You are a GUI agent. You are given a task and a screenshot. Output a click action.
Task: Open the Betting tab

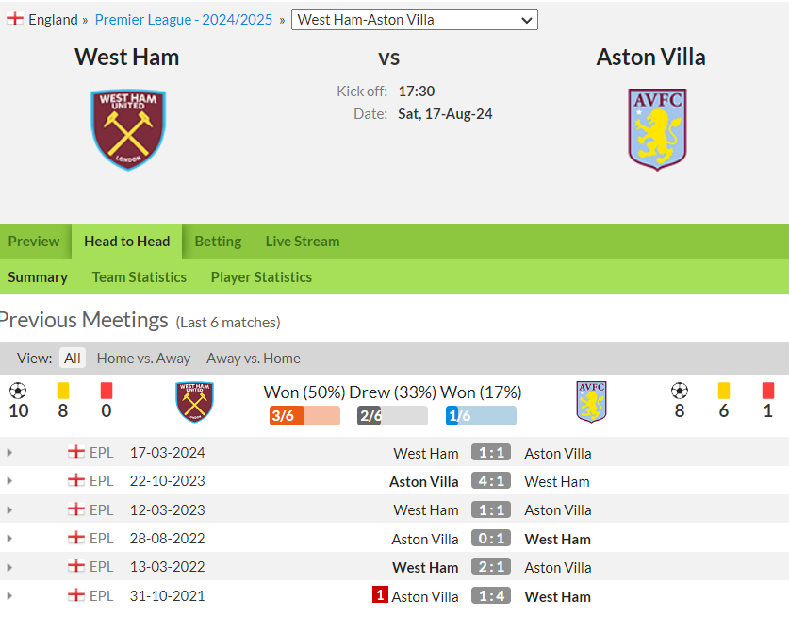click(218, 242)
